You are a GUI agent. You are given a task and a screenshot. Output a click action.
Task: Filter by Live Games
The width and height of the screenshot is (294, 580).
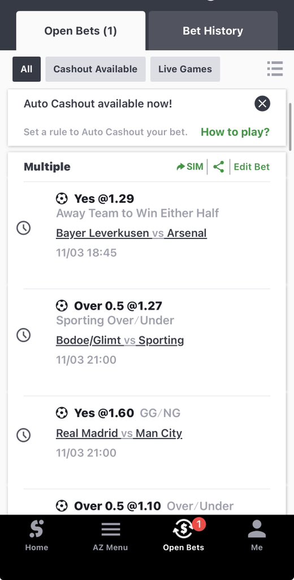point(185,69)
